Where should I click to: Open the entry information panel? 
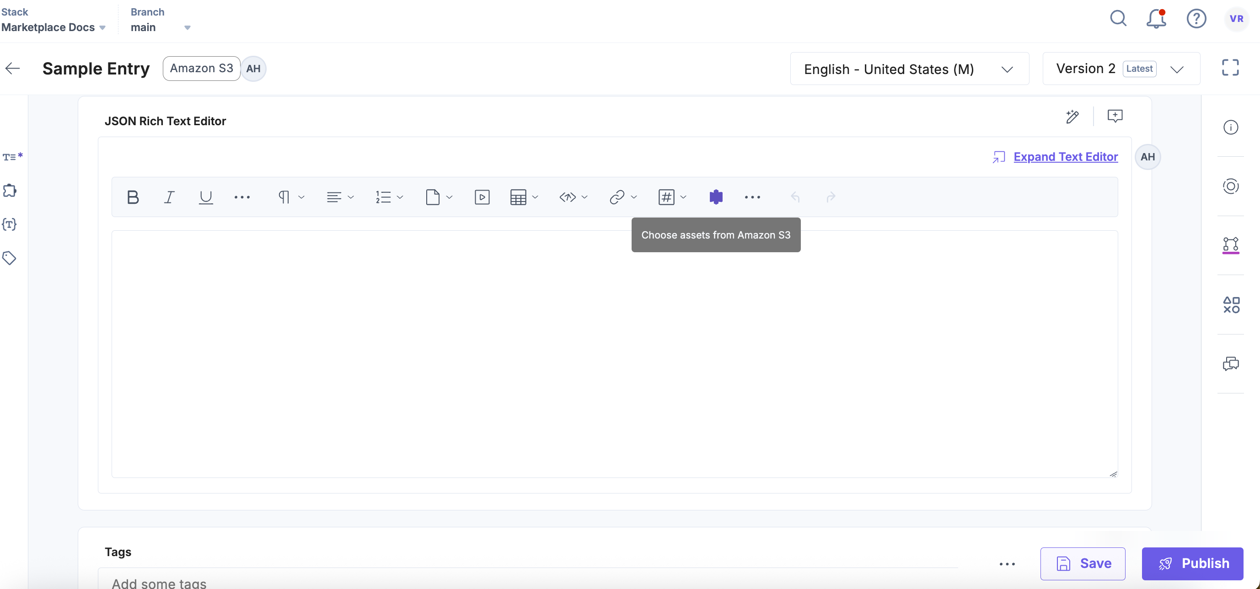click(x=1230, y=127)
